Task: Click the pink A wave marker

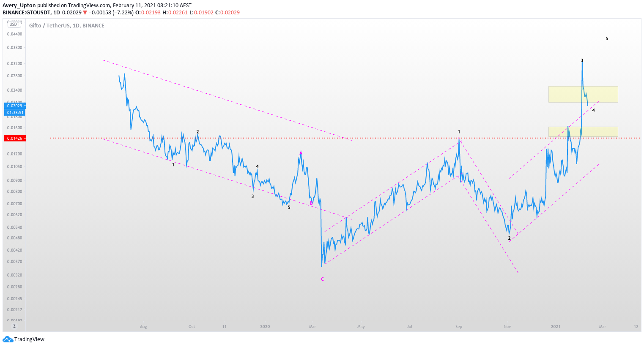Action: (x=301, y=153)
